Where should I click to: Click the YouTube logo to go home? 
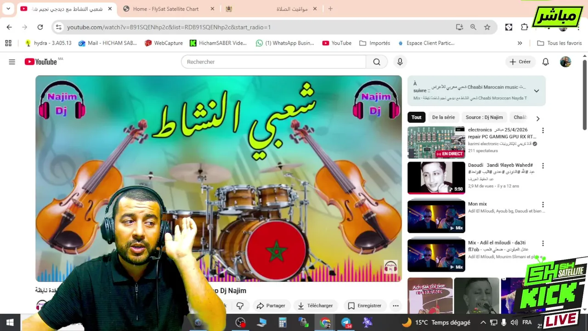pyautogui.click(x=41, y=62)
